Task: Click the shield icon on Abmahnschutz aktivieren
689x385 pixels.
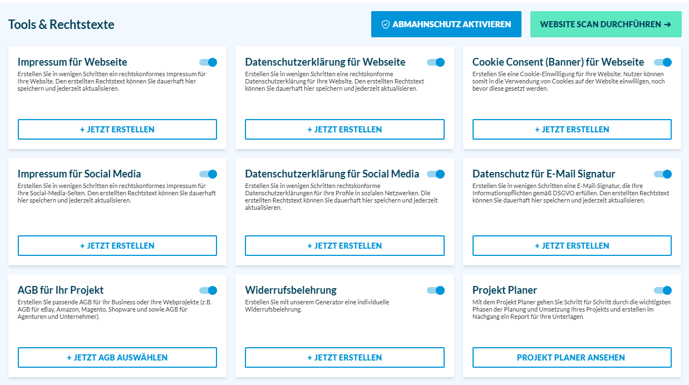Action: (385, 24)
